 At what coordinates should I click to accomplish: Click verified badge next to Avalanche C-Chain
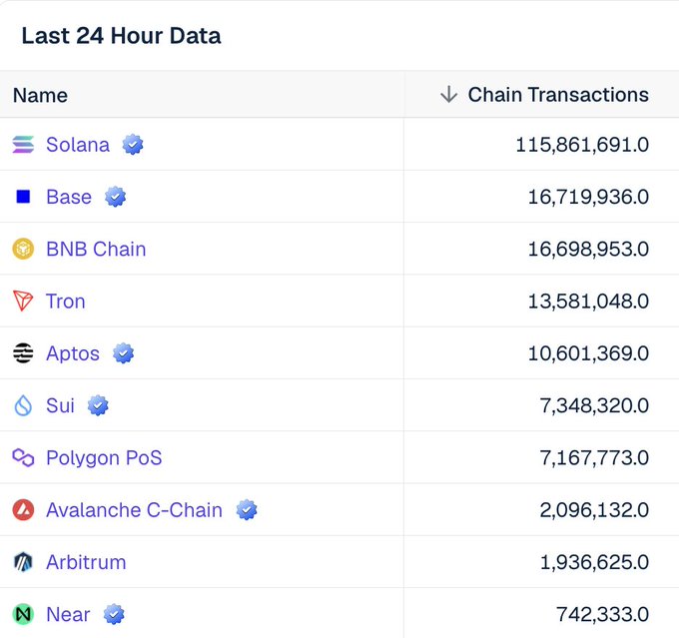coord(247,510)
